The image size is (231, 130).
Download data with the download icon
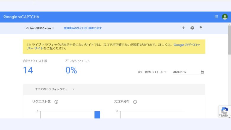coord(201,28)
